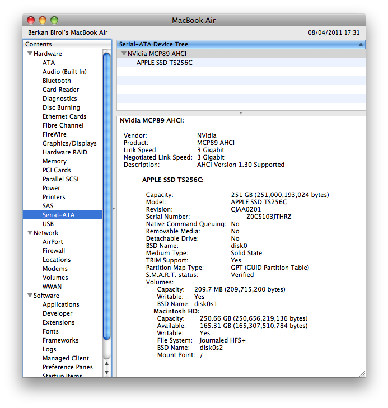
Task: Click the Macintosh HD volume heading
Action: [176, 311]
